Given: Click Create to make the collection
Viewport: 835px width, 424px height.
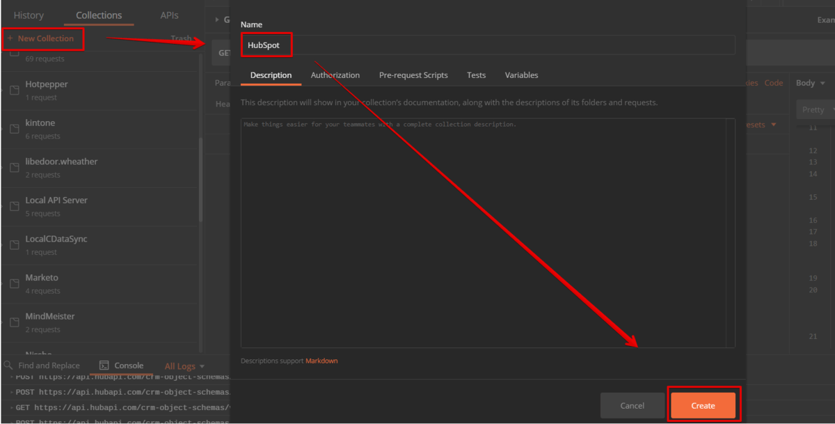Looking at the screenshot, I should tap(703, 406).
